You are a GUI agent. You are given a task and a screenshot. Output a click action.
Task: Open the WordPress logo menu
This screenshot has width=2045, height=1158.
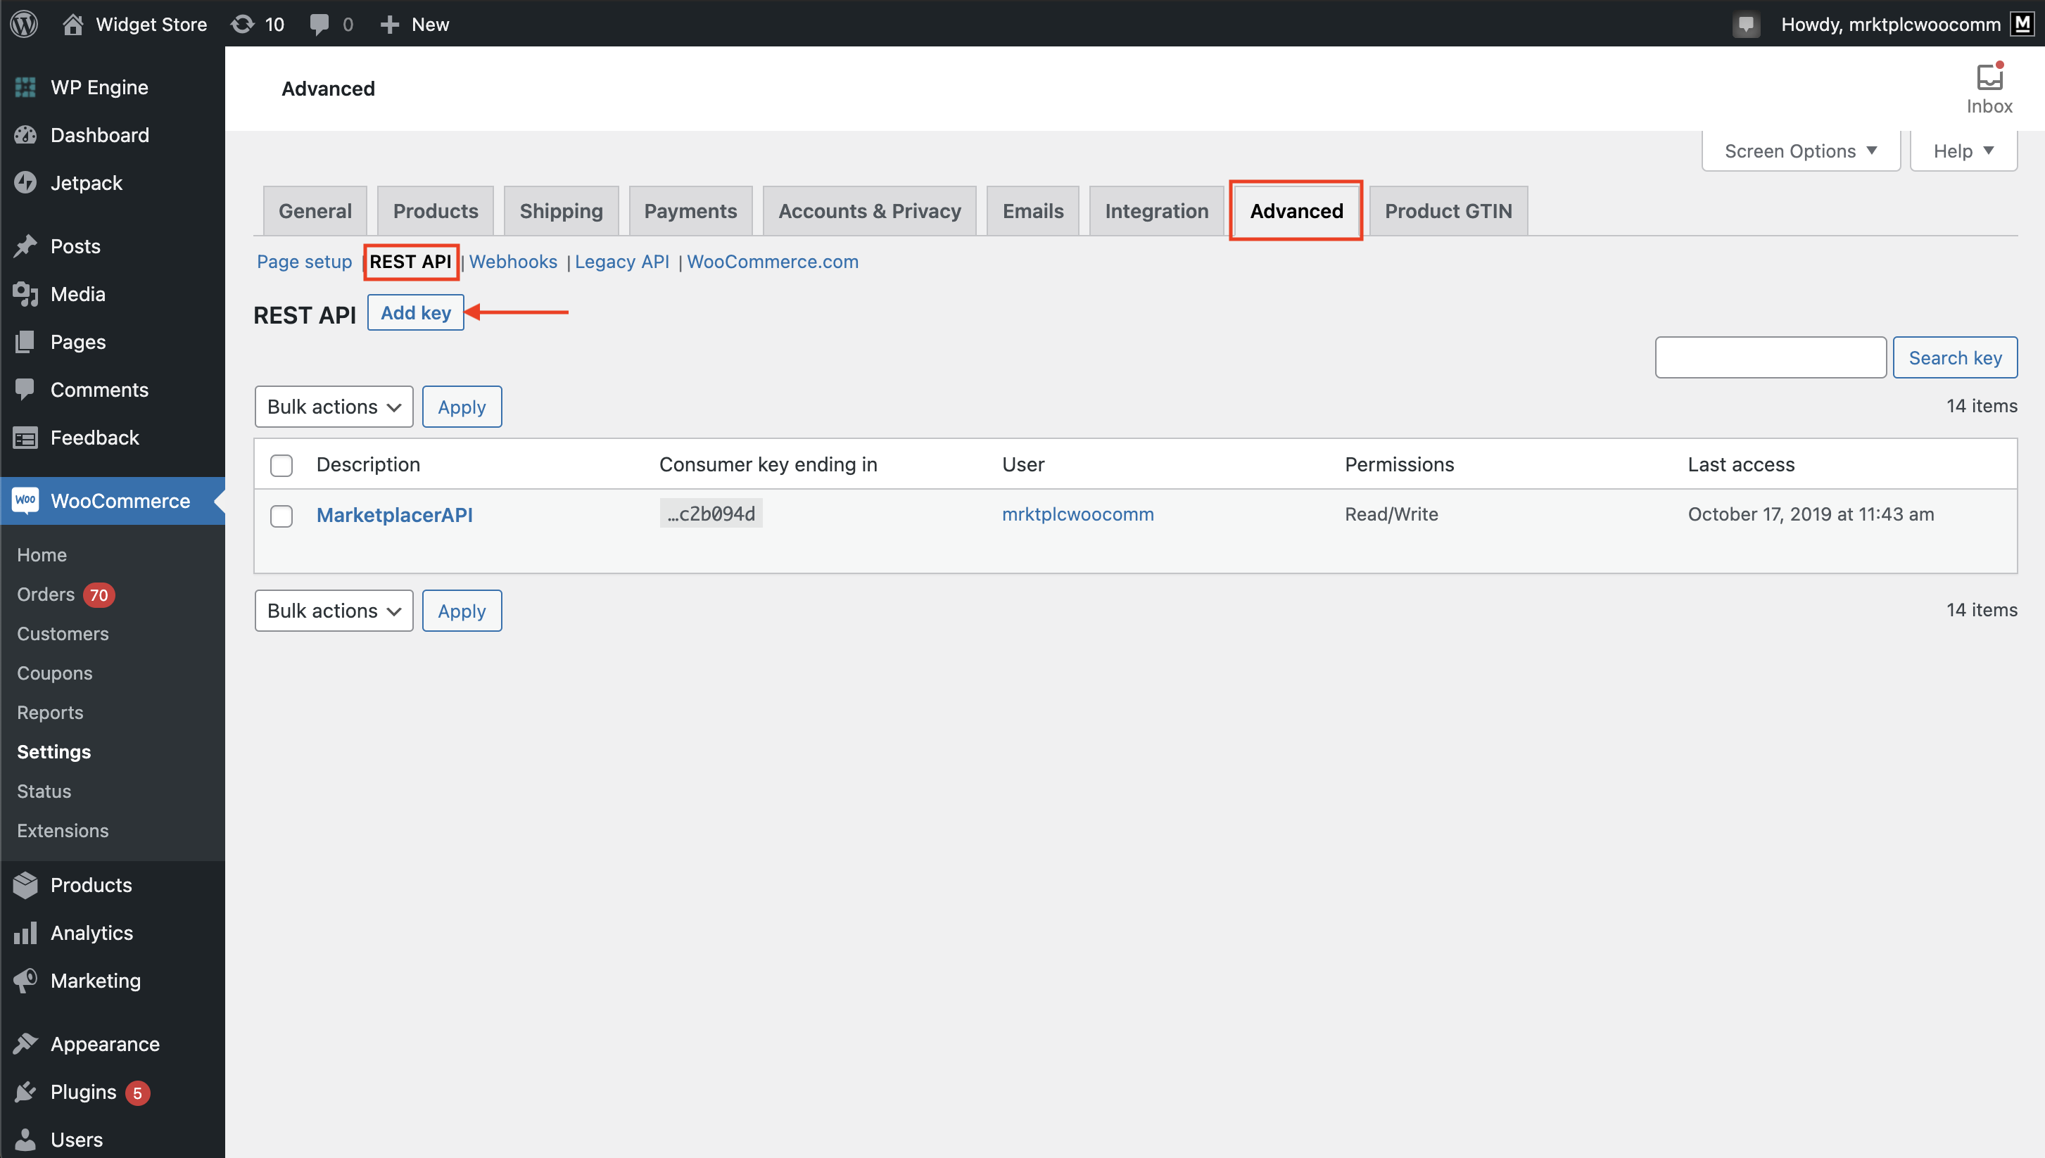24,24
